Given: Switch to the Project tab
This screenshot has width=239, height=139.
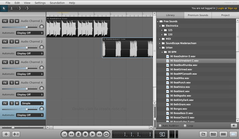Looking at the screenshot, I should (x=225, y=15).
